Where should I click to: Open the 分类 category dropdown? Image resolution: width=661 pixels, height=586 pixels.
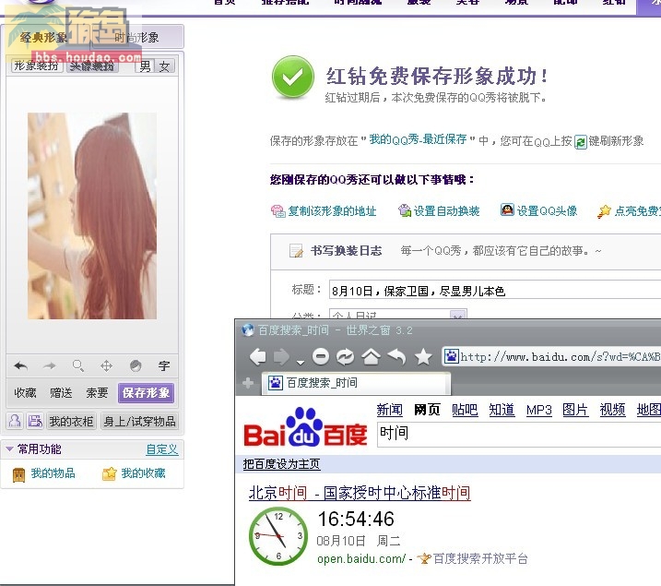458,316
